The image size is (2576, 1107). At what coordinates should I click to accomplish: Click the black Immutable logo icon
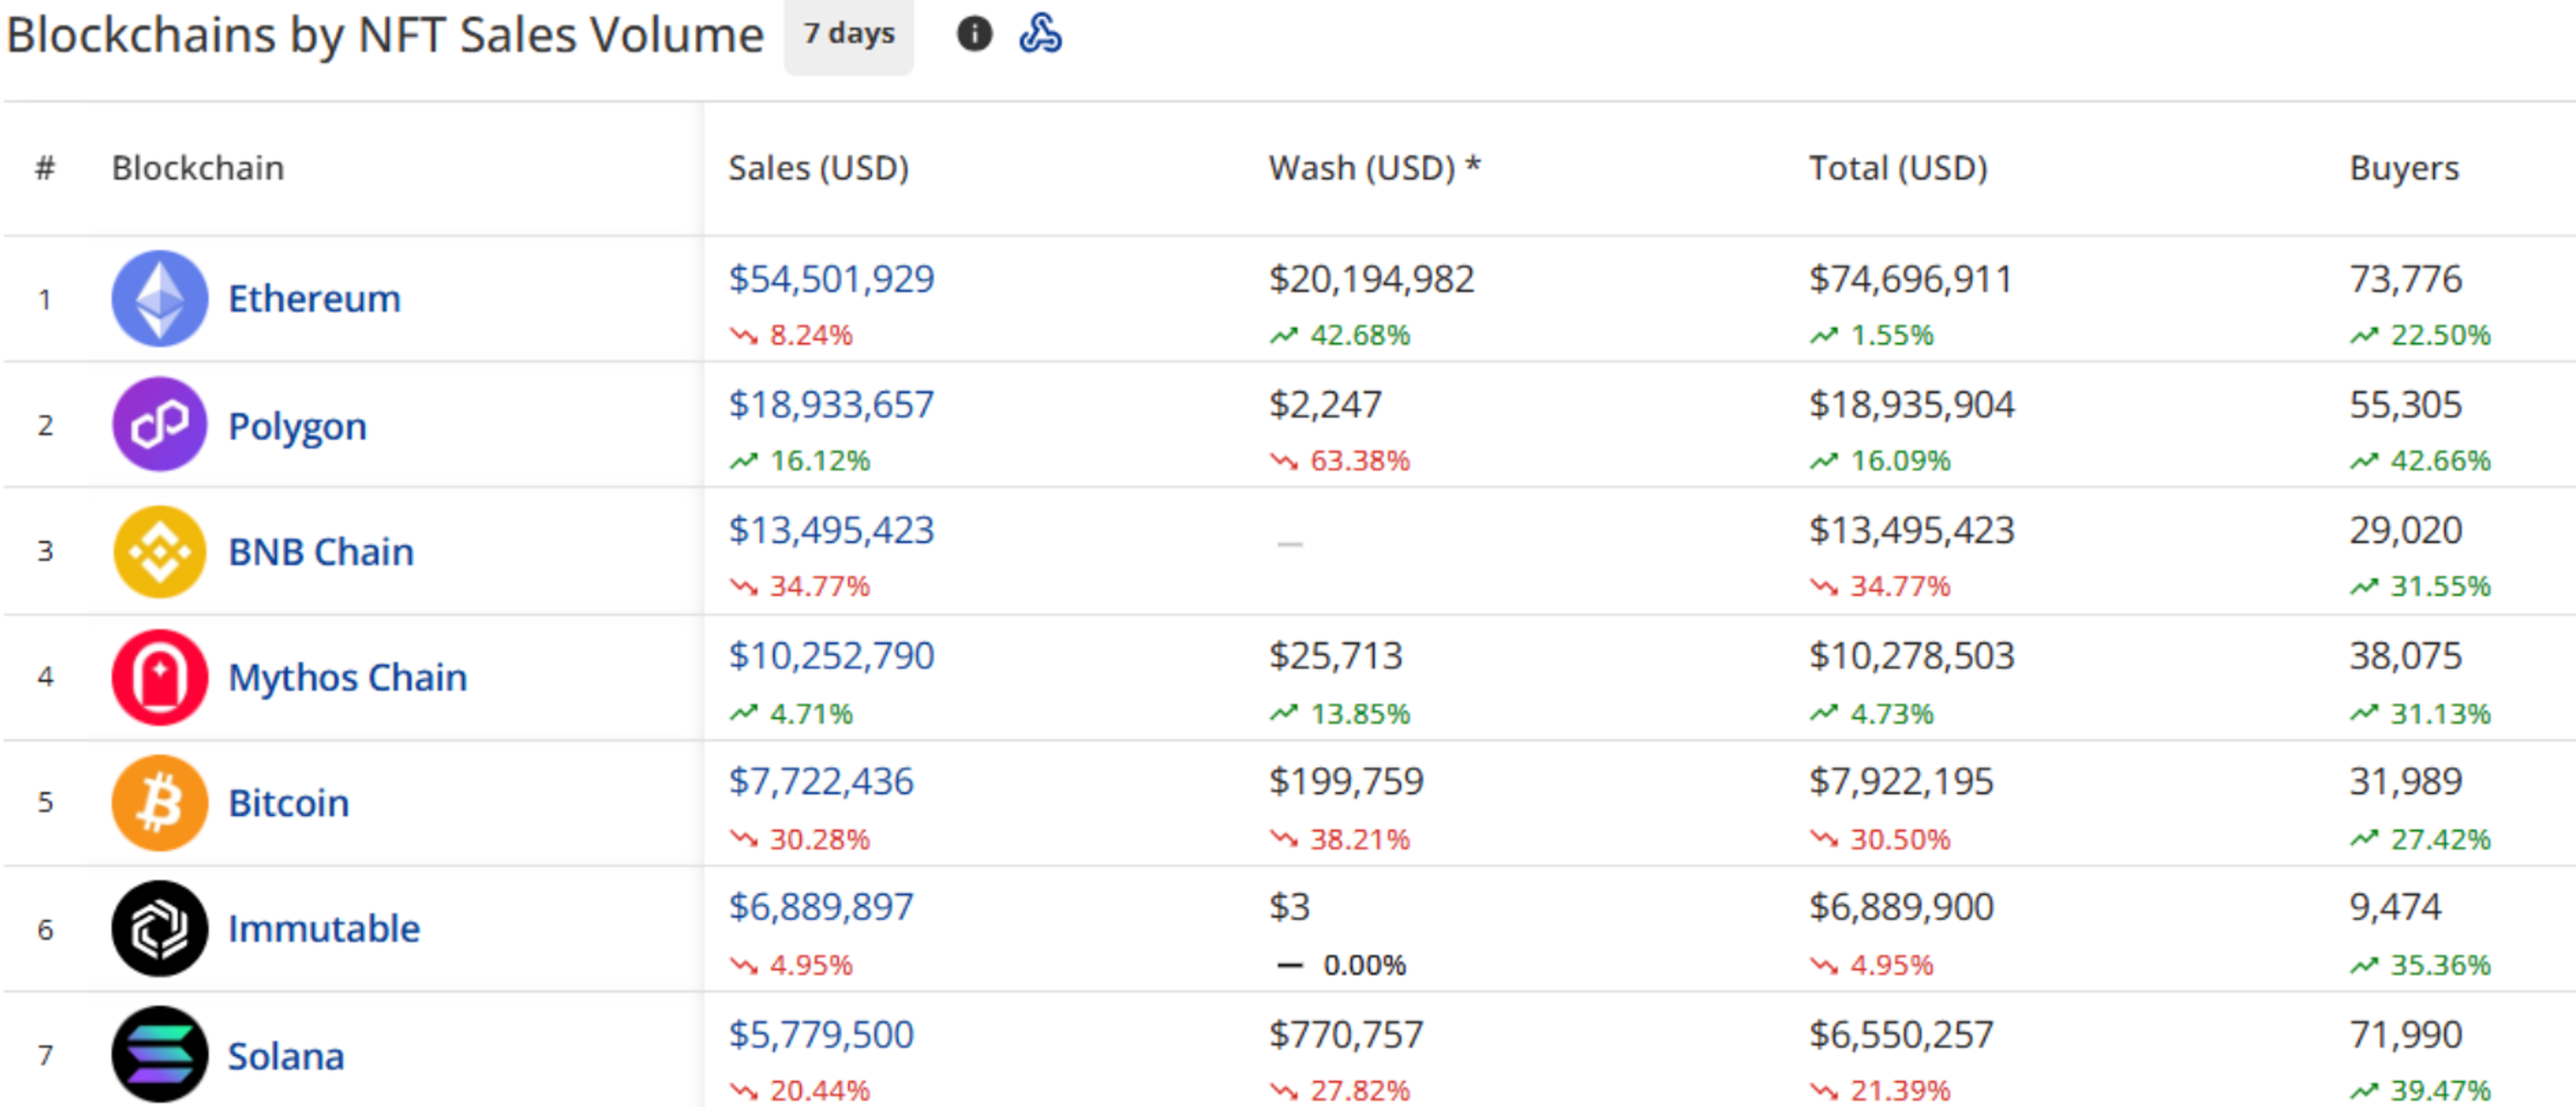pos(159,928)
